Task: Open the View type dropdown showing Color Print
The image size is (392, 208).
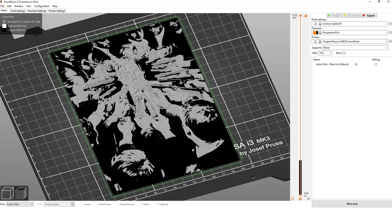Action: click(x=20, y=204)
